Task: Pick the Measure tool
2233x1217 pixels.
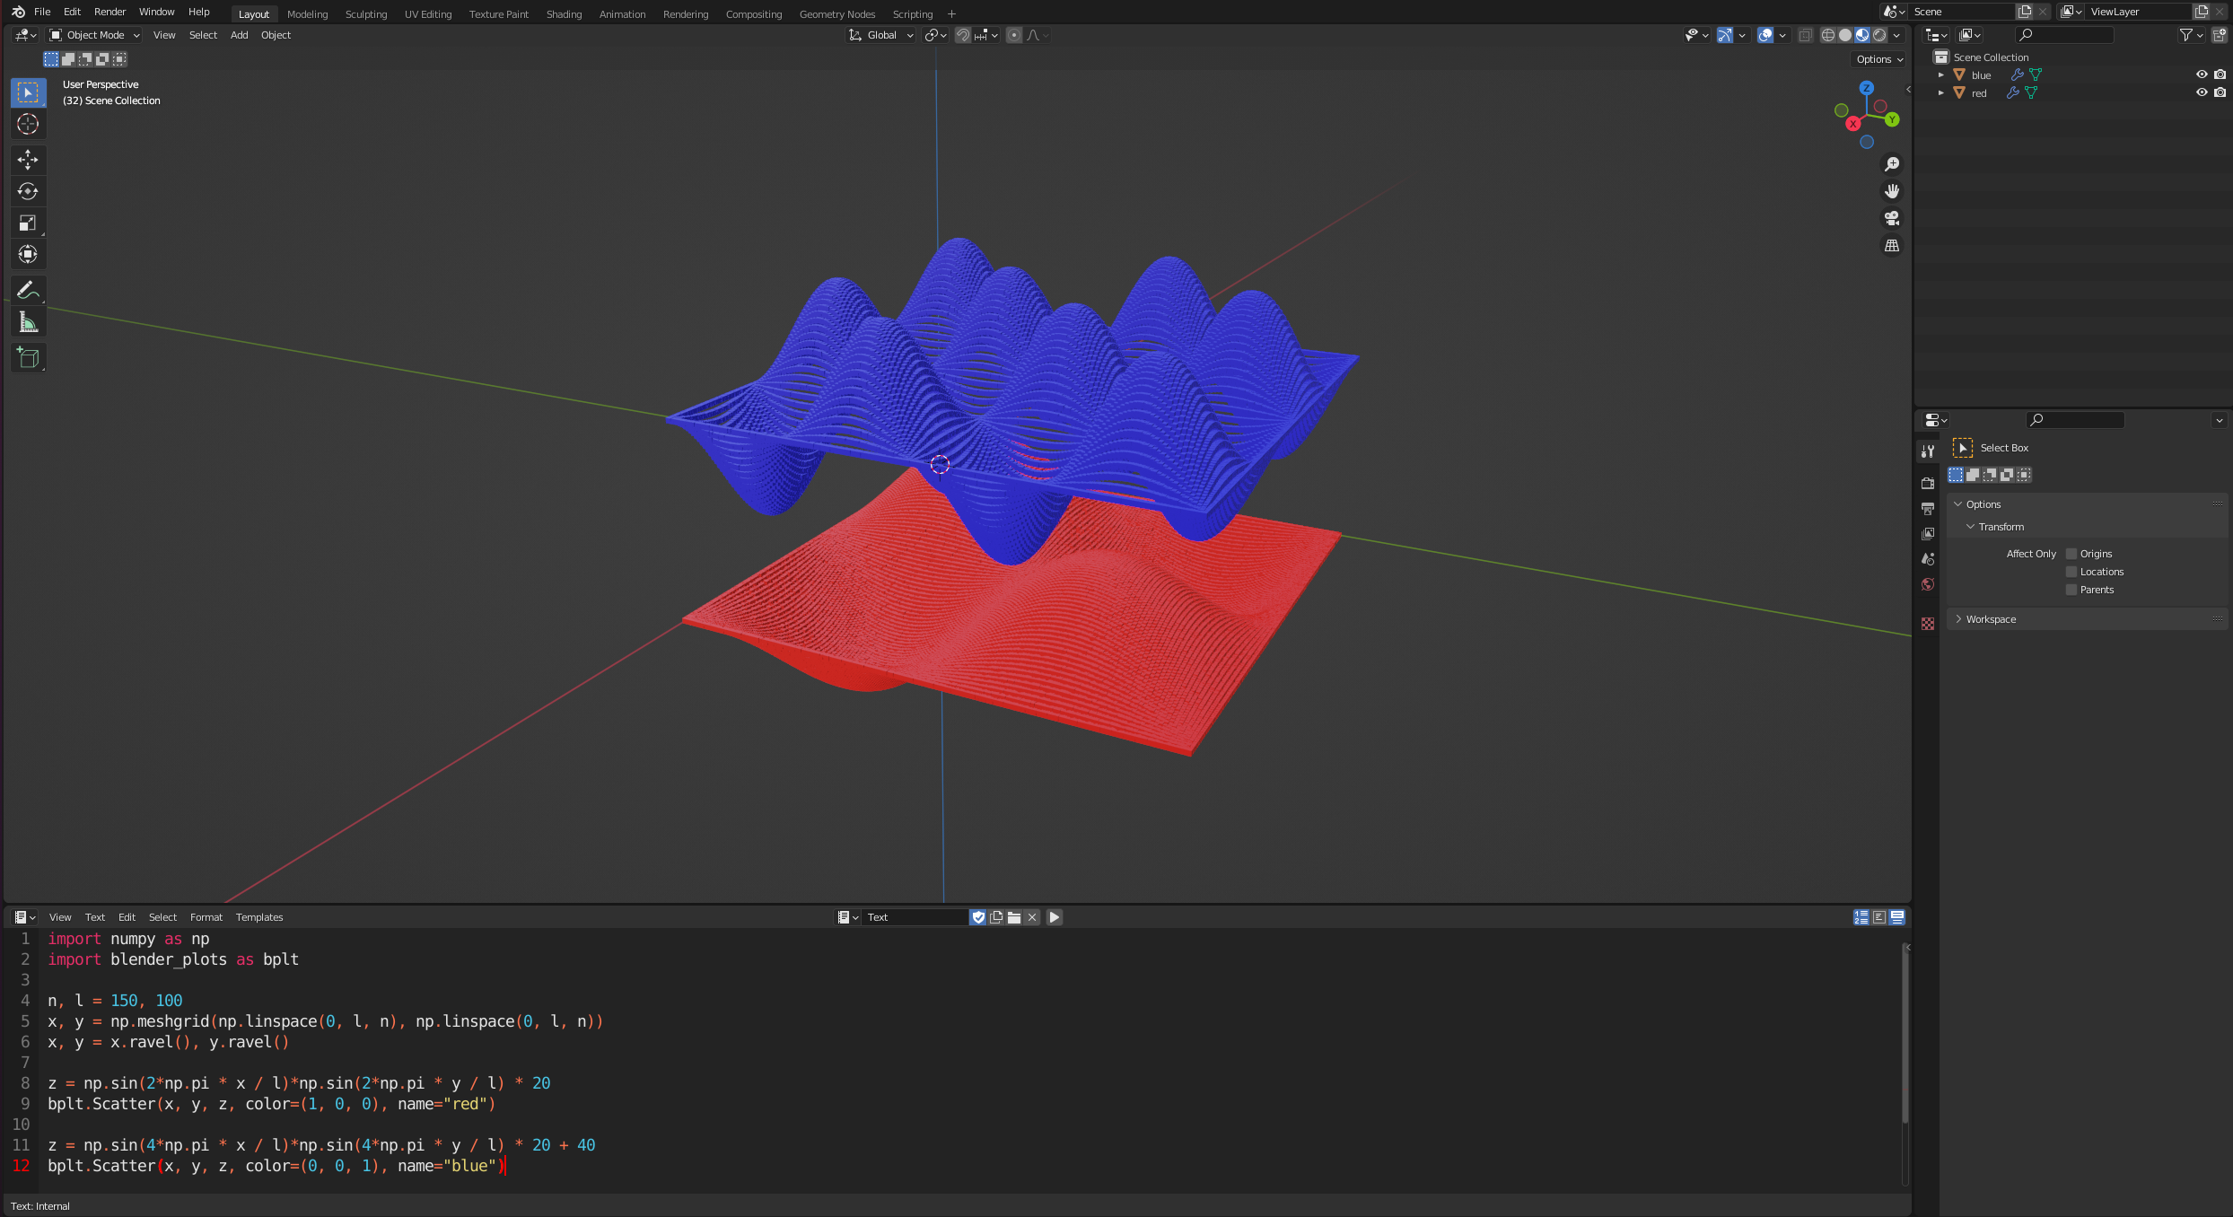Action: tap(28, 322)
